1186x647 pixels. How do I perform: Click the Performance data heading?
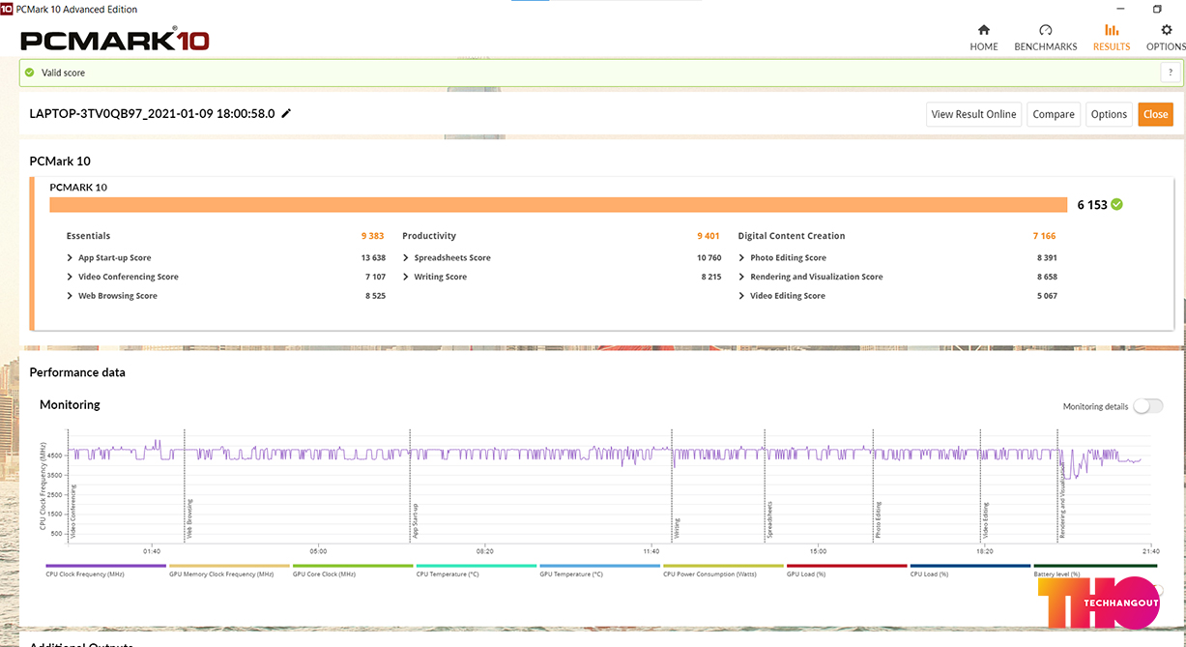tap(77, 372)
